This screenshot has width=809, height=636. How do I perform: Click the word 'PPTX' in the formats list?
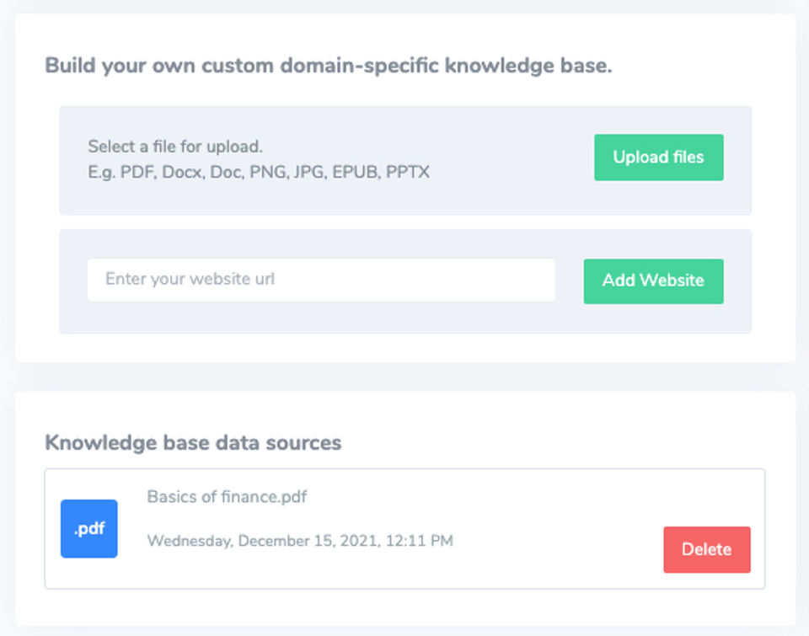click(x=408, y=172)
